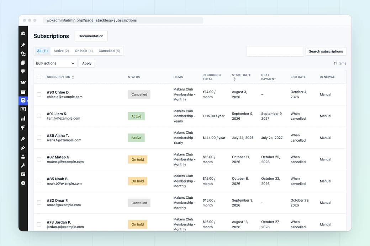Click Cancelled status badge for Omar F.

[139, 203]
